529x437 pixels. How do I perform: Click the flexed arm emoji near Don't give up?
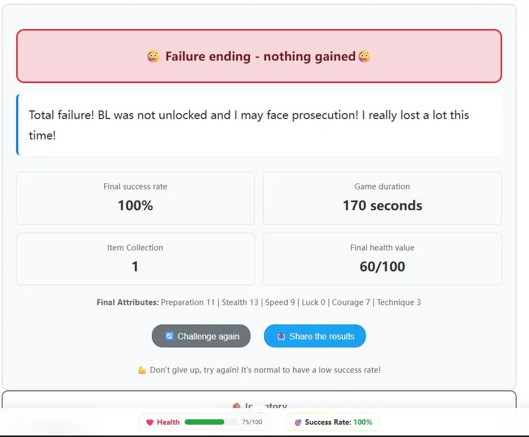point(142,370)
